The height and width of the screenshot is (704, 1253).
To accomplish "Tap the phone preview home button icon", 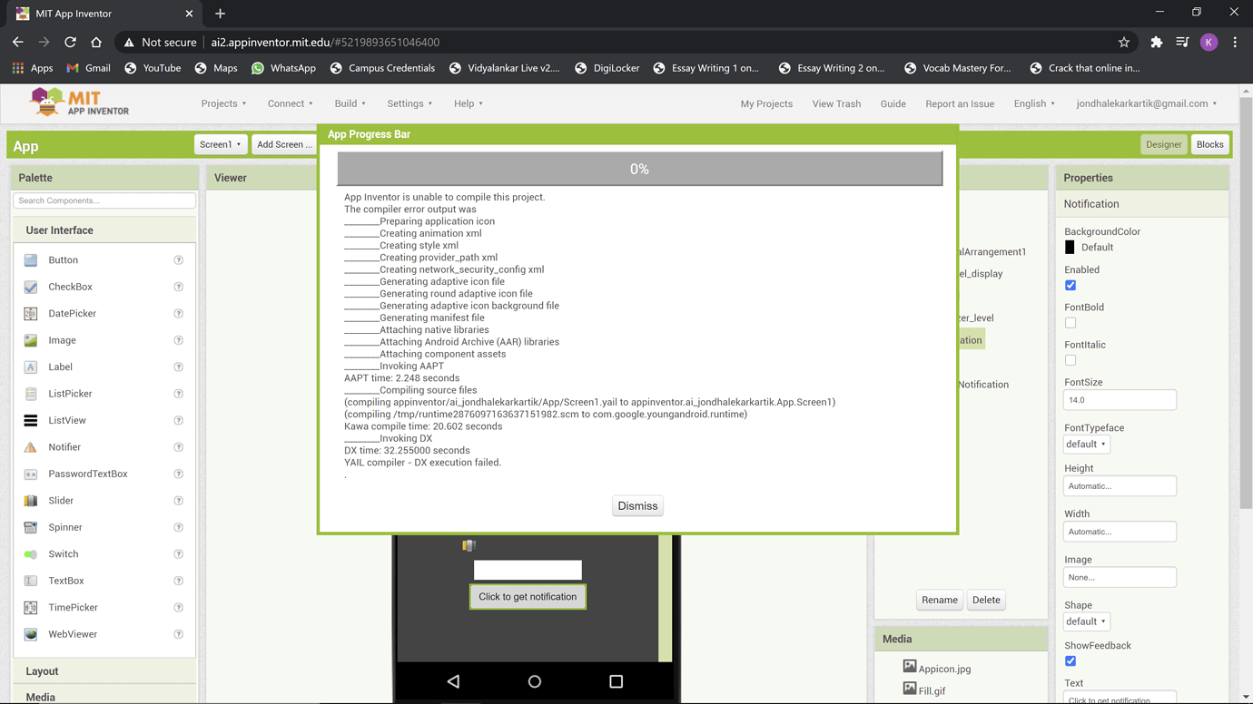I will (535, 681).
